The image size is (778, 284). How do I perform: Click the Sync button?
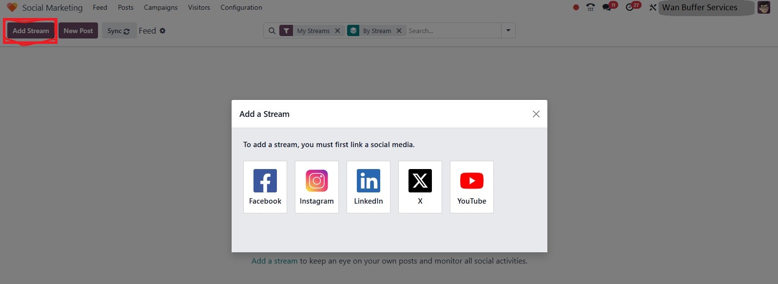pos(118,31)
